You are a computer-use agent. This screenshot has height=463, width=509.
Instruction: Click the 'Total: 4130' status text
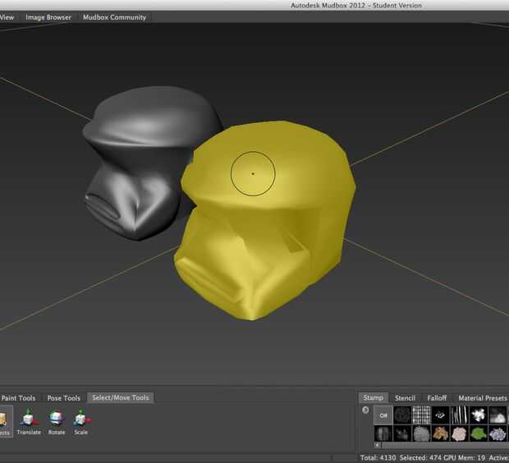[x=378, y=458]
